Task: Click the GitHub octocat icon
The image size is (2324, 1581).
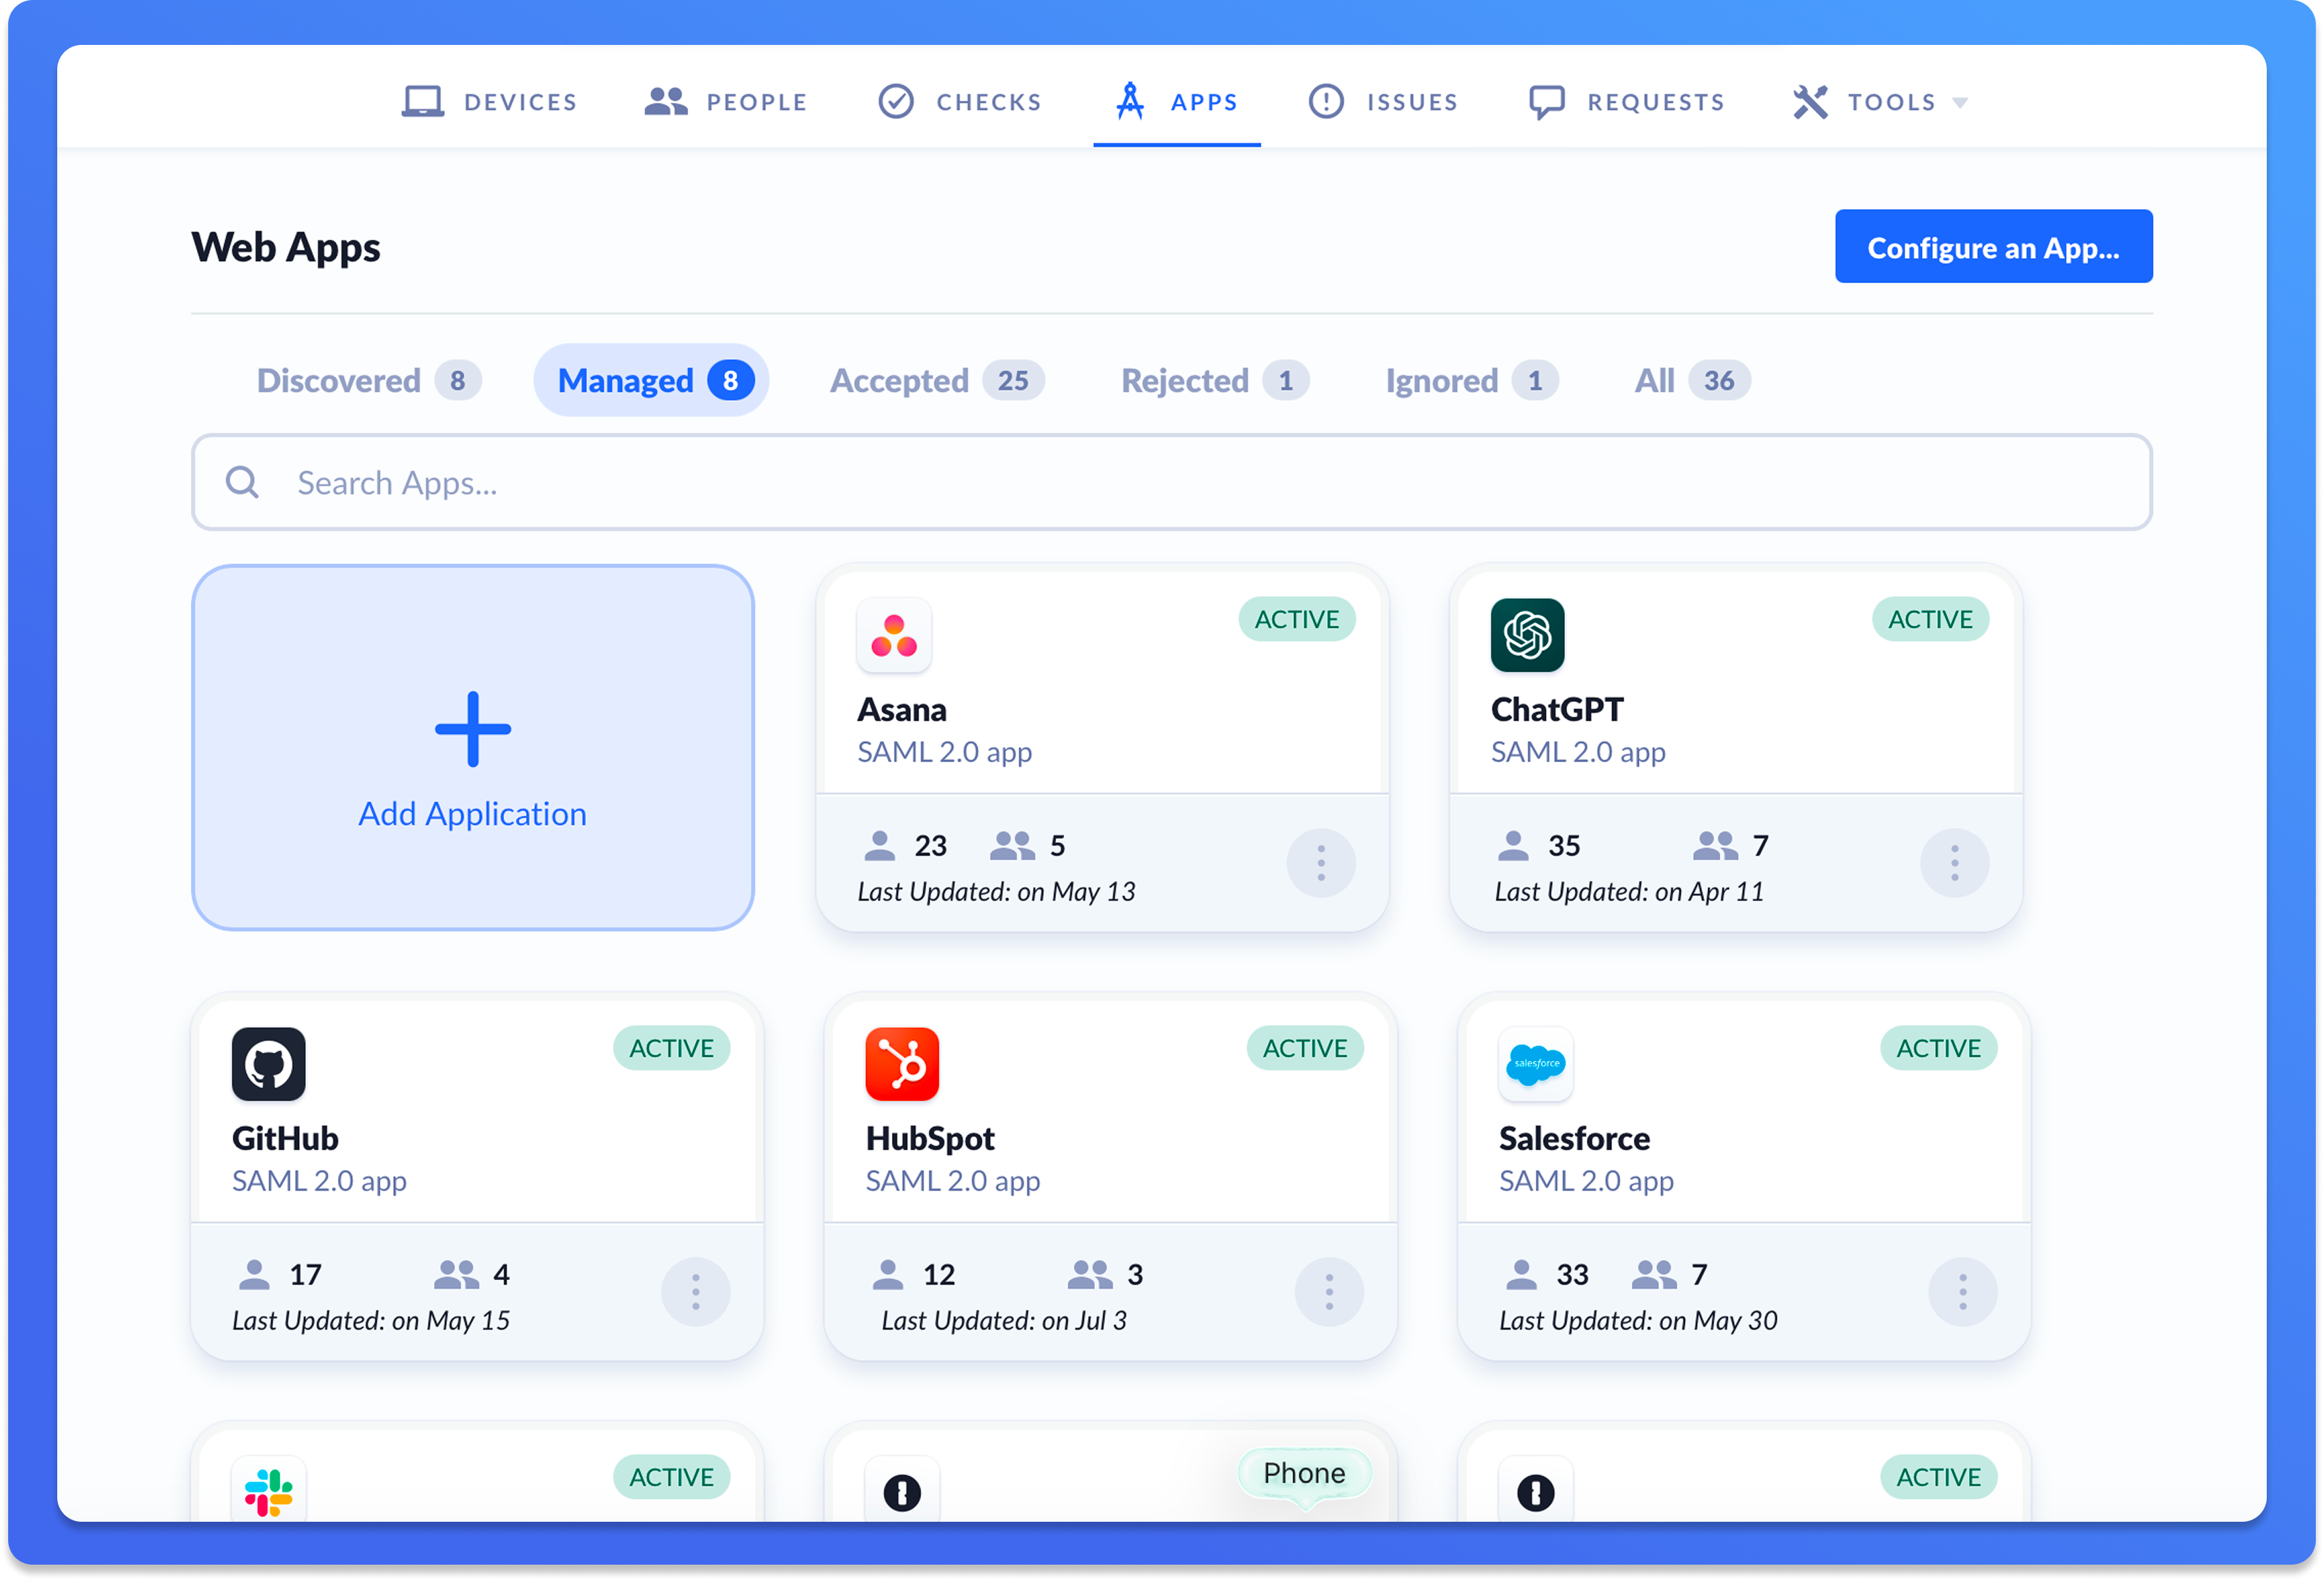Action: click(268, 1064)
